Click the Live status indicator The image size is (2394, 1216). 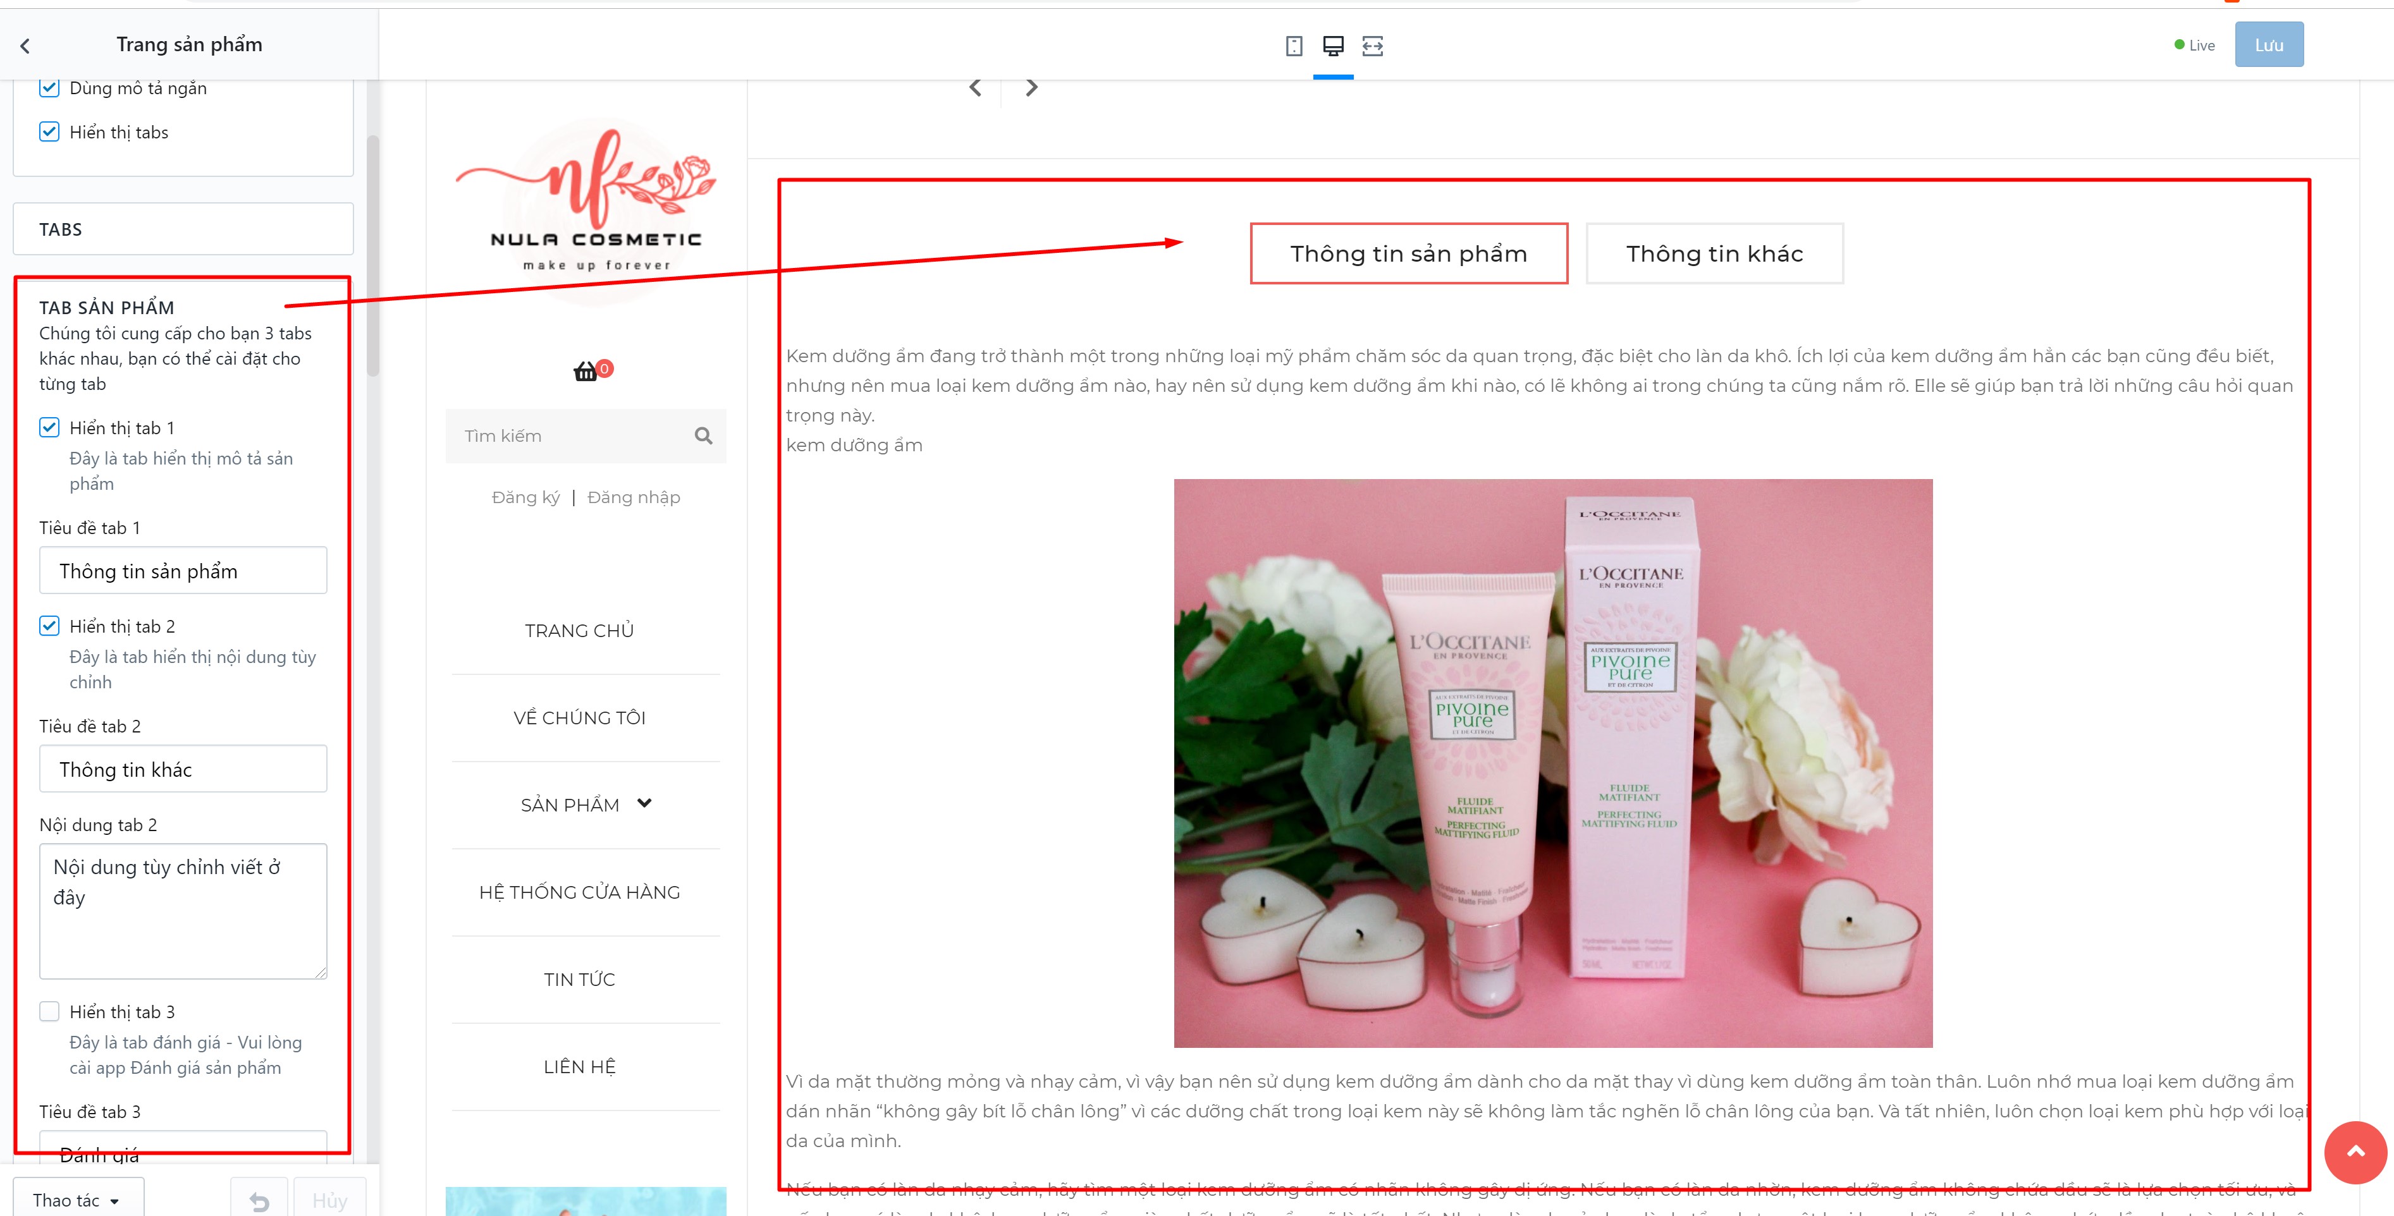(2194, 46)
